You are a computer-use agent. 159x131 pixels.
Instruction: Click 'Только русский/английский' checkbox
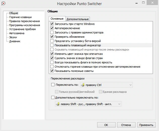pos(57,92)
